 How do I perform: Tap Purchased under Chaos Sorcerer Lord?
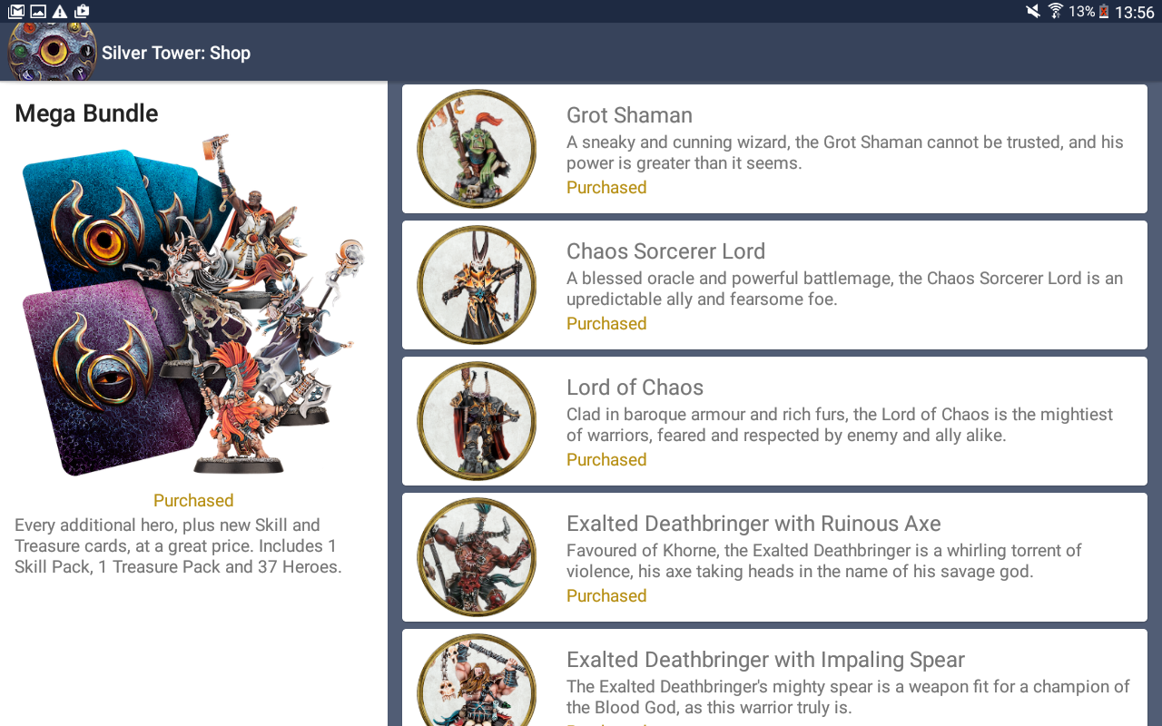606,324
